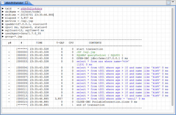Click the 'end of transaction' step text
Viewport: 176px width, 115px height.
[x=90, y=105]
